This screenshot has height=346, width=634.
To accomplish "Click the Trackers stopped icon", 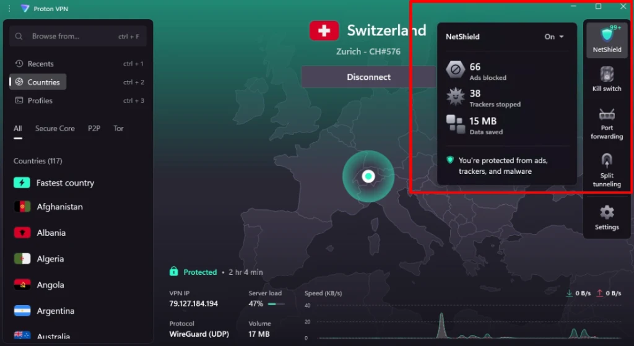I will [x=455, y=97].
